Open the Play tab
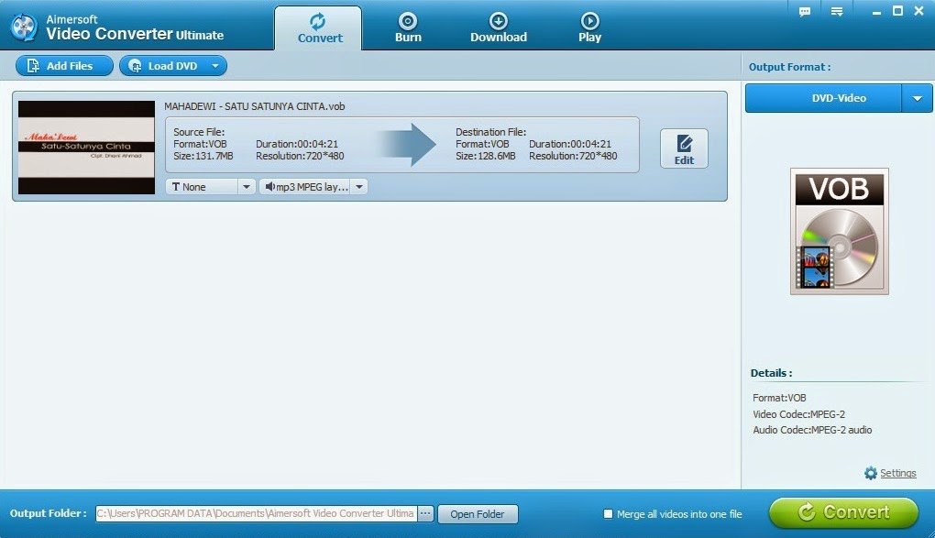This screenshot has height=538, width=935. coord(589,28)
